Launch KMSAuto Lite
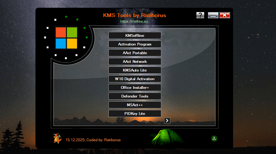 point(135,70)
